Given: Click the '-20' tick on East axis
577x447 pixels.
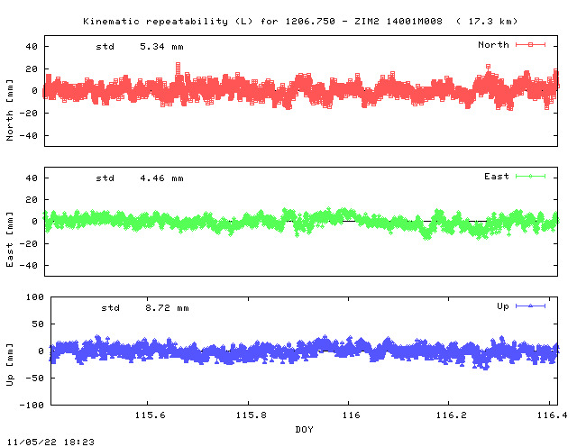Looking at the screenshot, I should 28,243.
